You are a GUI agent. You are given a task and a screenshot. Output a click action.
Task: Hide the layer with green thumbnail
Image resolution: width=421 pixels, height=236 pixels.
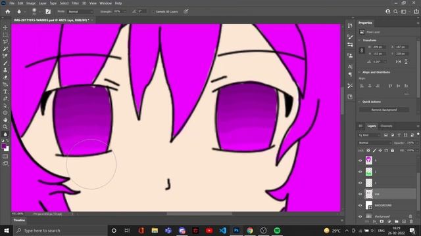pyautogui.click(x=360, y=172)
